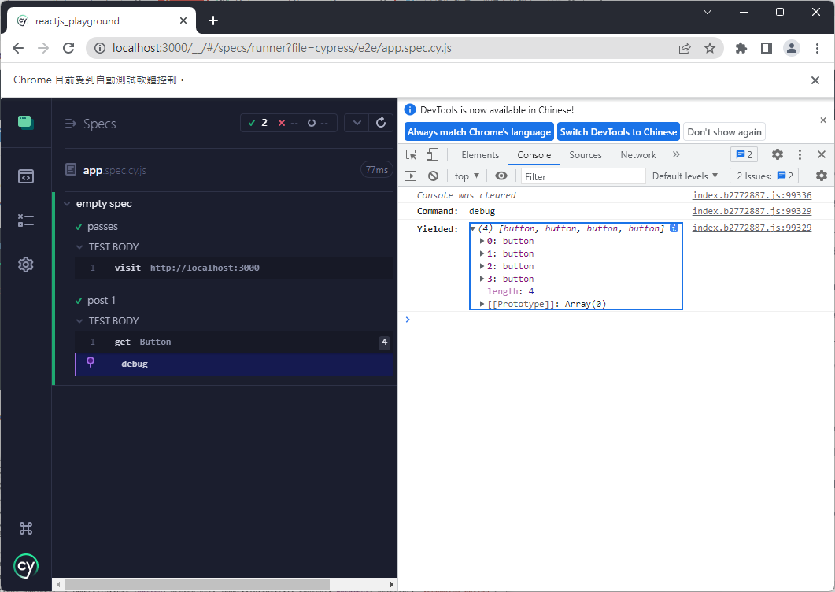Switch to the Elements tab

480,155
